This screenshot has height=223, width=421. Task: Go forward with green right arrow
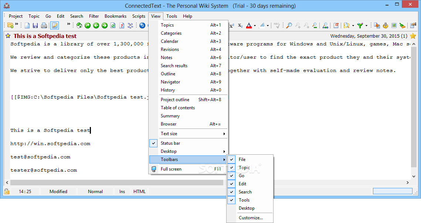pyautogui.click(x=105, y=25)
